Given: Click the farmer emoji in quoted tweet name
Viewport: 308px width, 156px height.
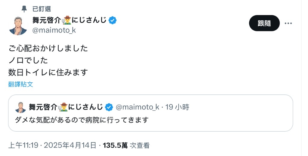Looking at the screenshot, I should [63, 107].
